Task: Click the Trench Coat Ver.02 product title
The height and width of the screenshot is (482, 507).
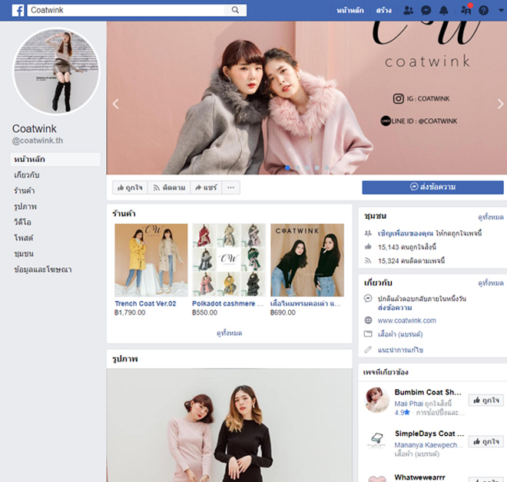Action: click(x=145, y=303)
